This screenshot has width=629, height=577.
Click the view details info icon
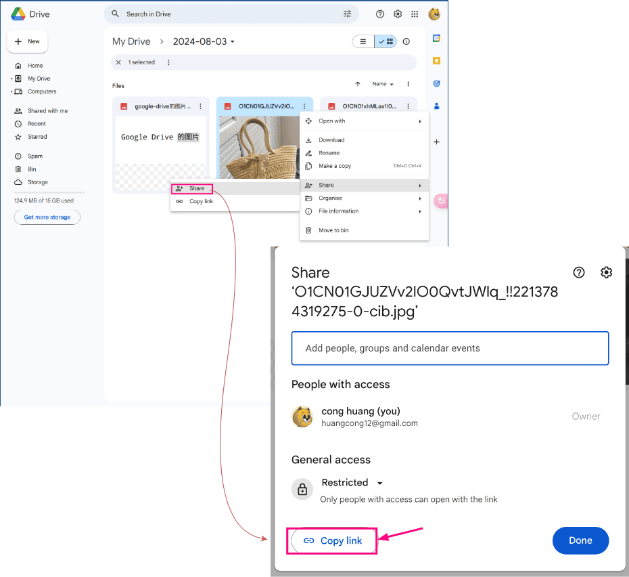coord(406,41)
